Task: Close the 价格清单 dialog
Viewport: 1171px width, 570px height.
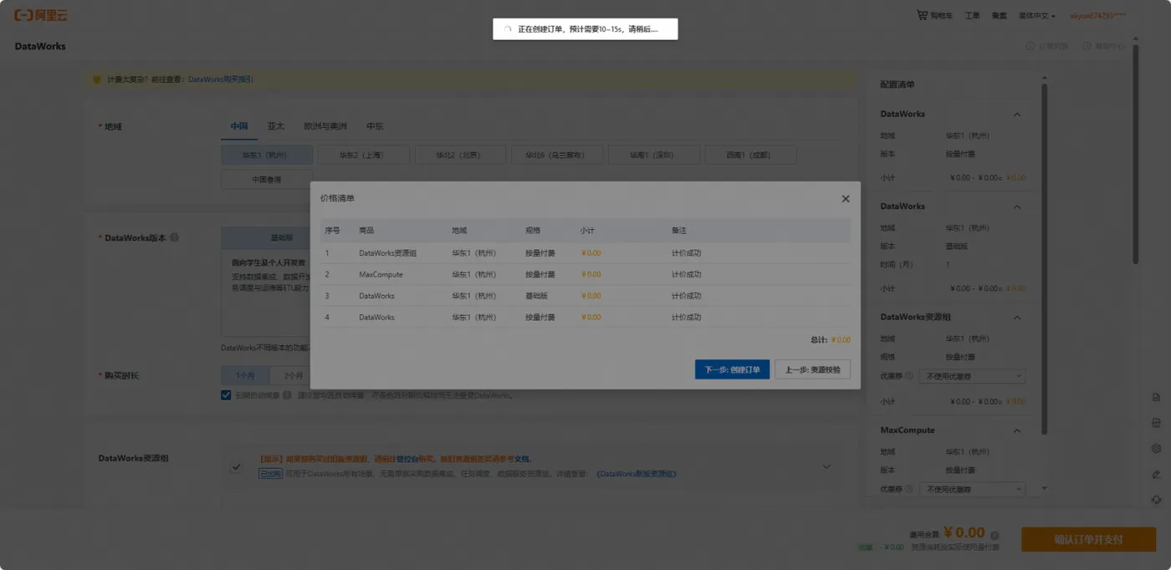Action: pos(846,199)
